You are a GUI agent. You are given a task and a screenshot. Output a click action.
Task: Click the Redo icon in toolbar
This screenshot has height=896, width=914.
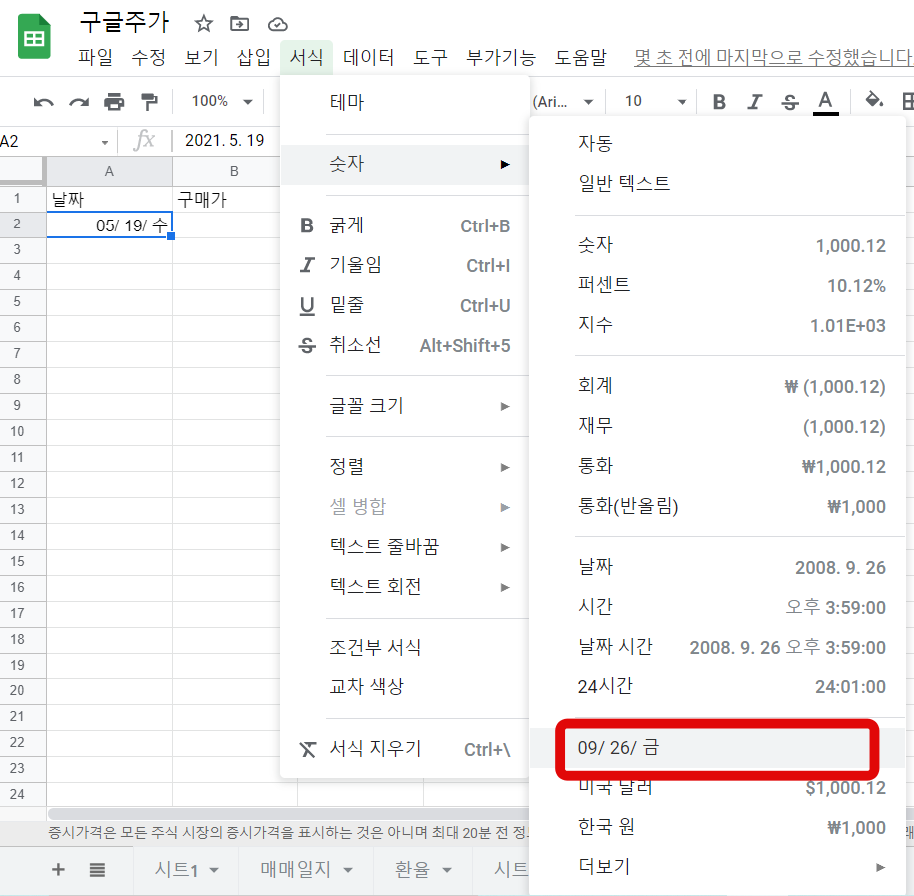coord(79,101)
